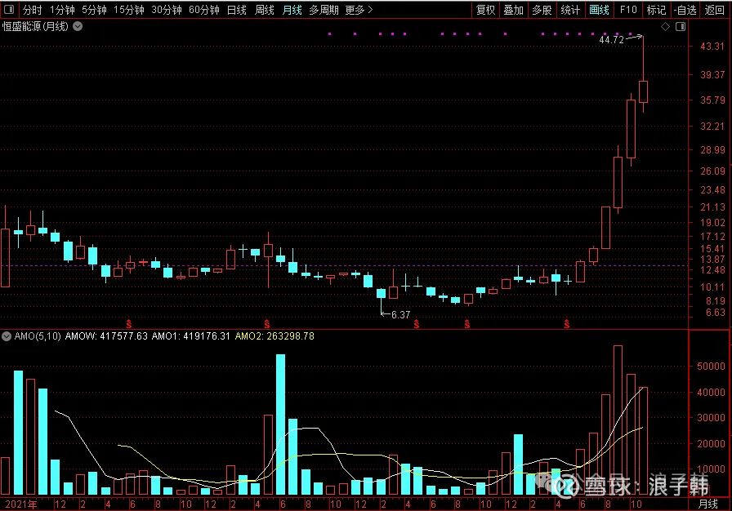Click the 返回 back button
The width and height of the screenshot is (732, 511).
714,10
